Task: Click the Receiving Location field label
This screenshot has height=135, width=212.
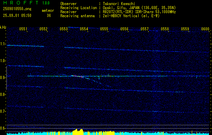Action: (79, 8)
